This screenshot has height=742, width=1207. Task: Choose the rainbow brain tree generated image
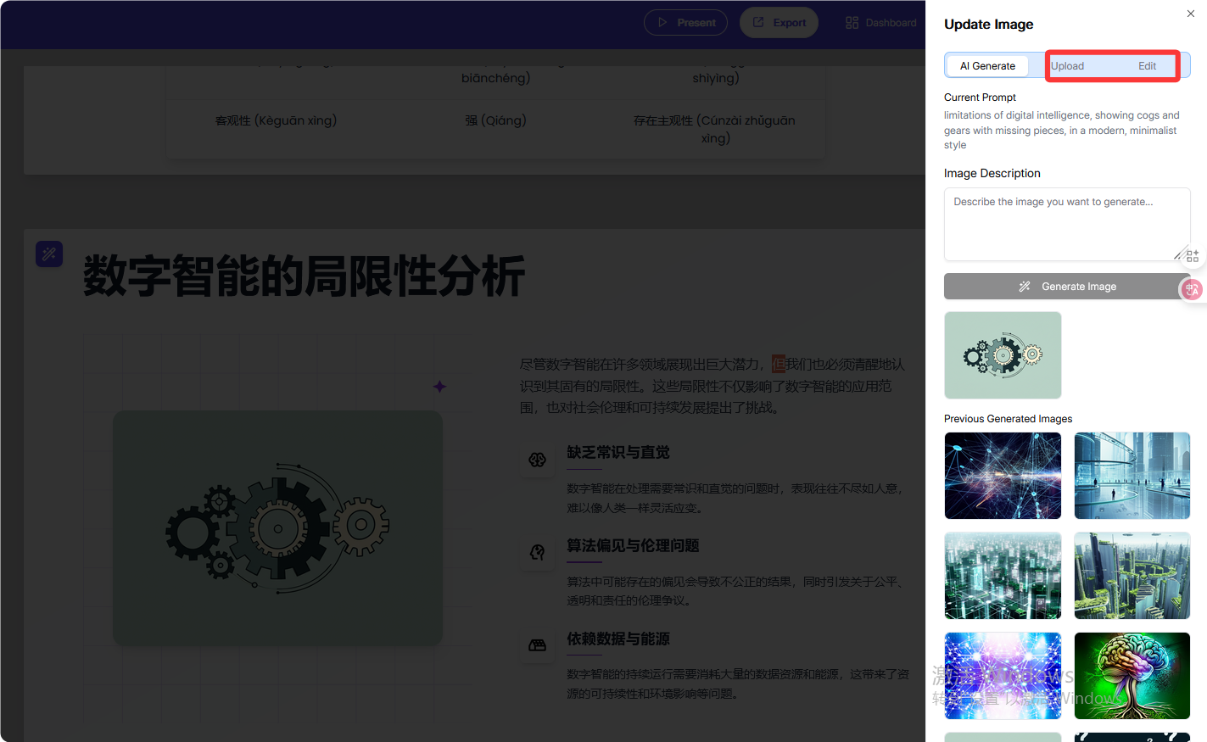[x=1132, y=675]
